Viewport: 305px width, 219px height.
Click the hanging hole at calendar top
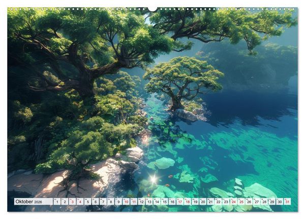tap(152, 9)
